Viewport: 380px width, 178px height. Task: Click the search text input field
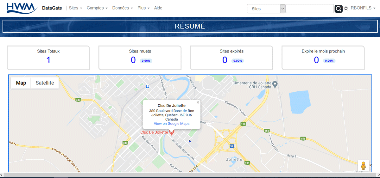tap(309, 9)
